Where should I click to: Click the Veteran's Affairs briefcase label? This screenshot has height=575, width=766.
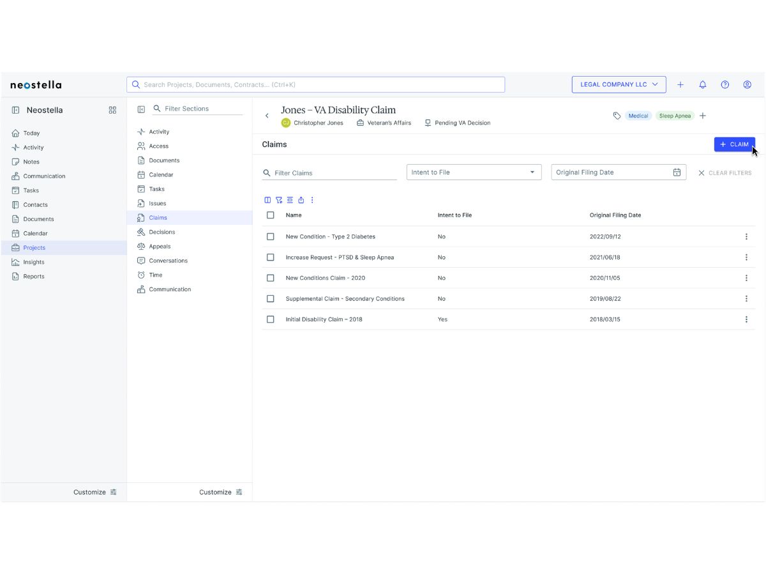(384, 123)
